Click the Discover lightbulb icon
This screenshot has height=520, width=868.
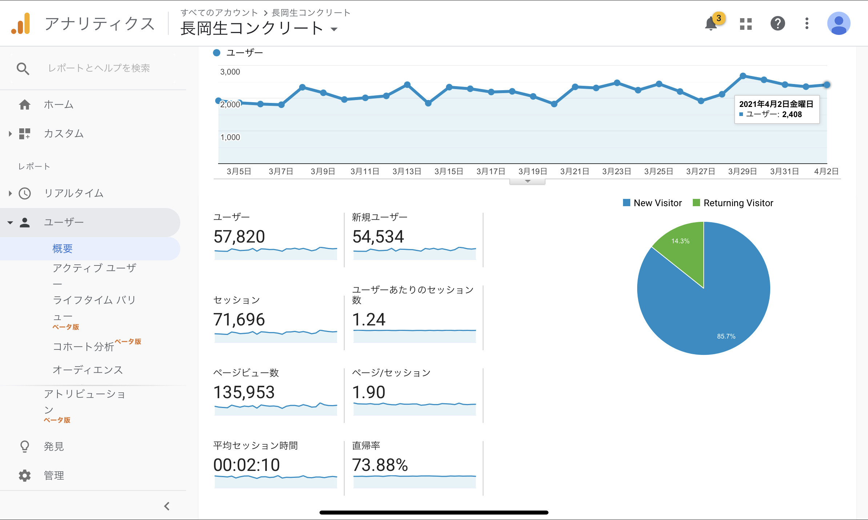click(25, 446)
